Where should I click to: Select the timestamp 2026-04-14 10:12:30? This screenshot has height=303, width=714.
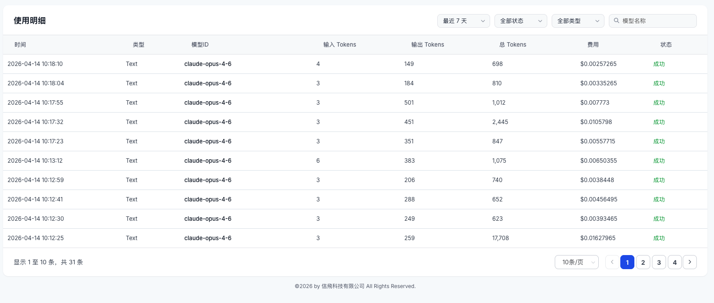36,219
